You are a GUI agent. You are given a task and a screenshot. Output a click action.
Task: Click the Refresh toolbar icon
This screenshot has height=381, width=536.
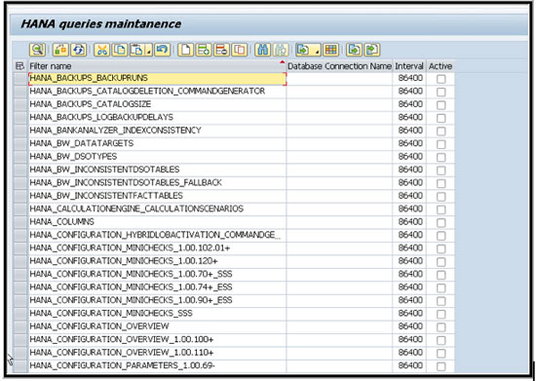[x=78, y=50]
